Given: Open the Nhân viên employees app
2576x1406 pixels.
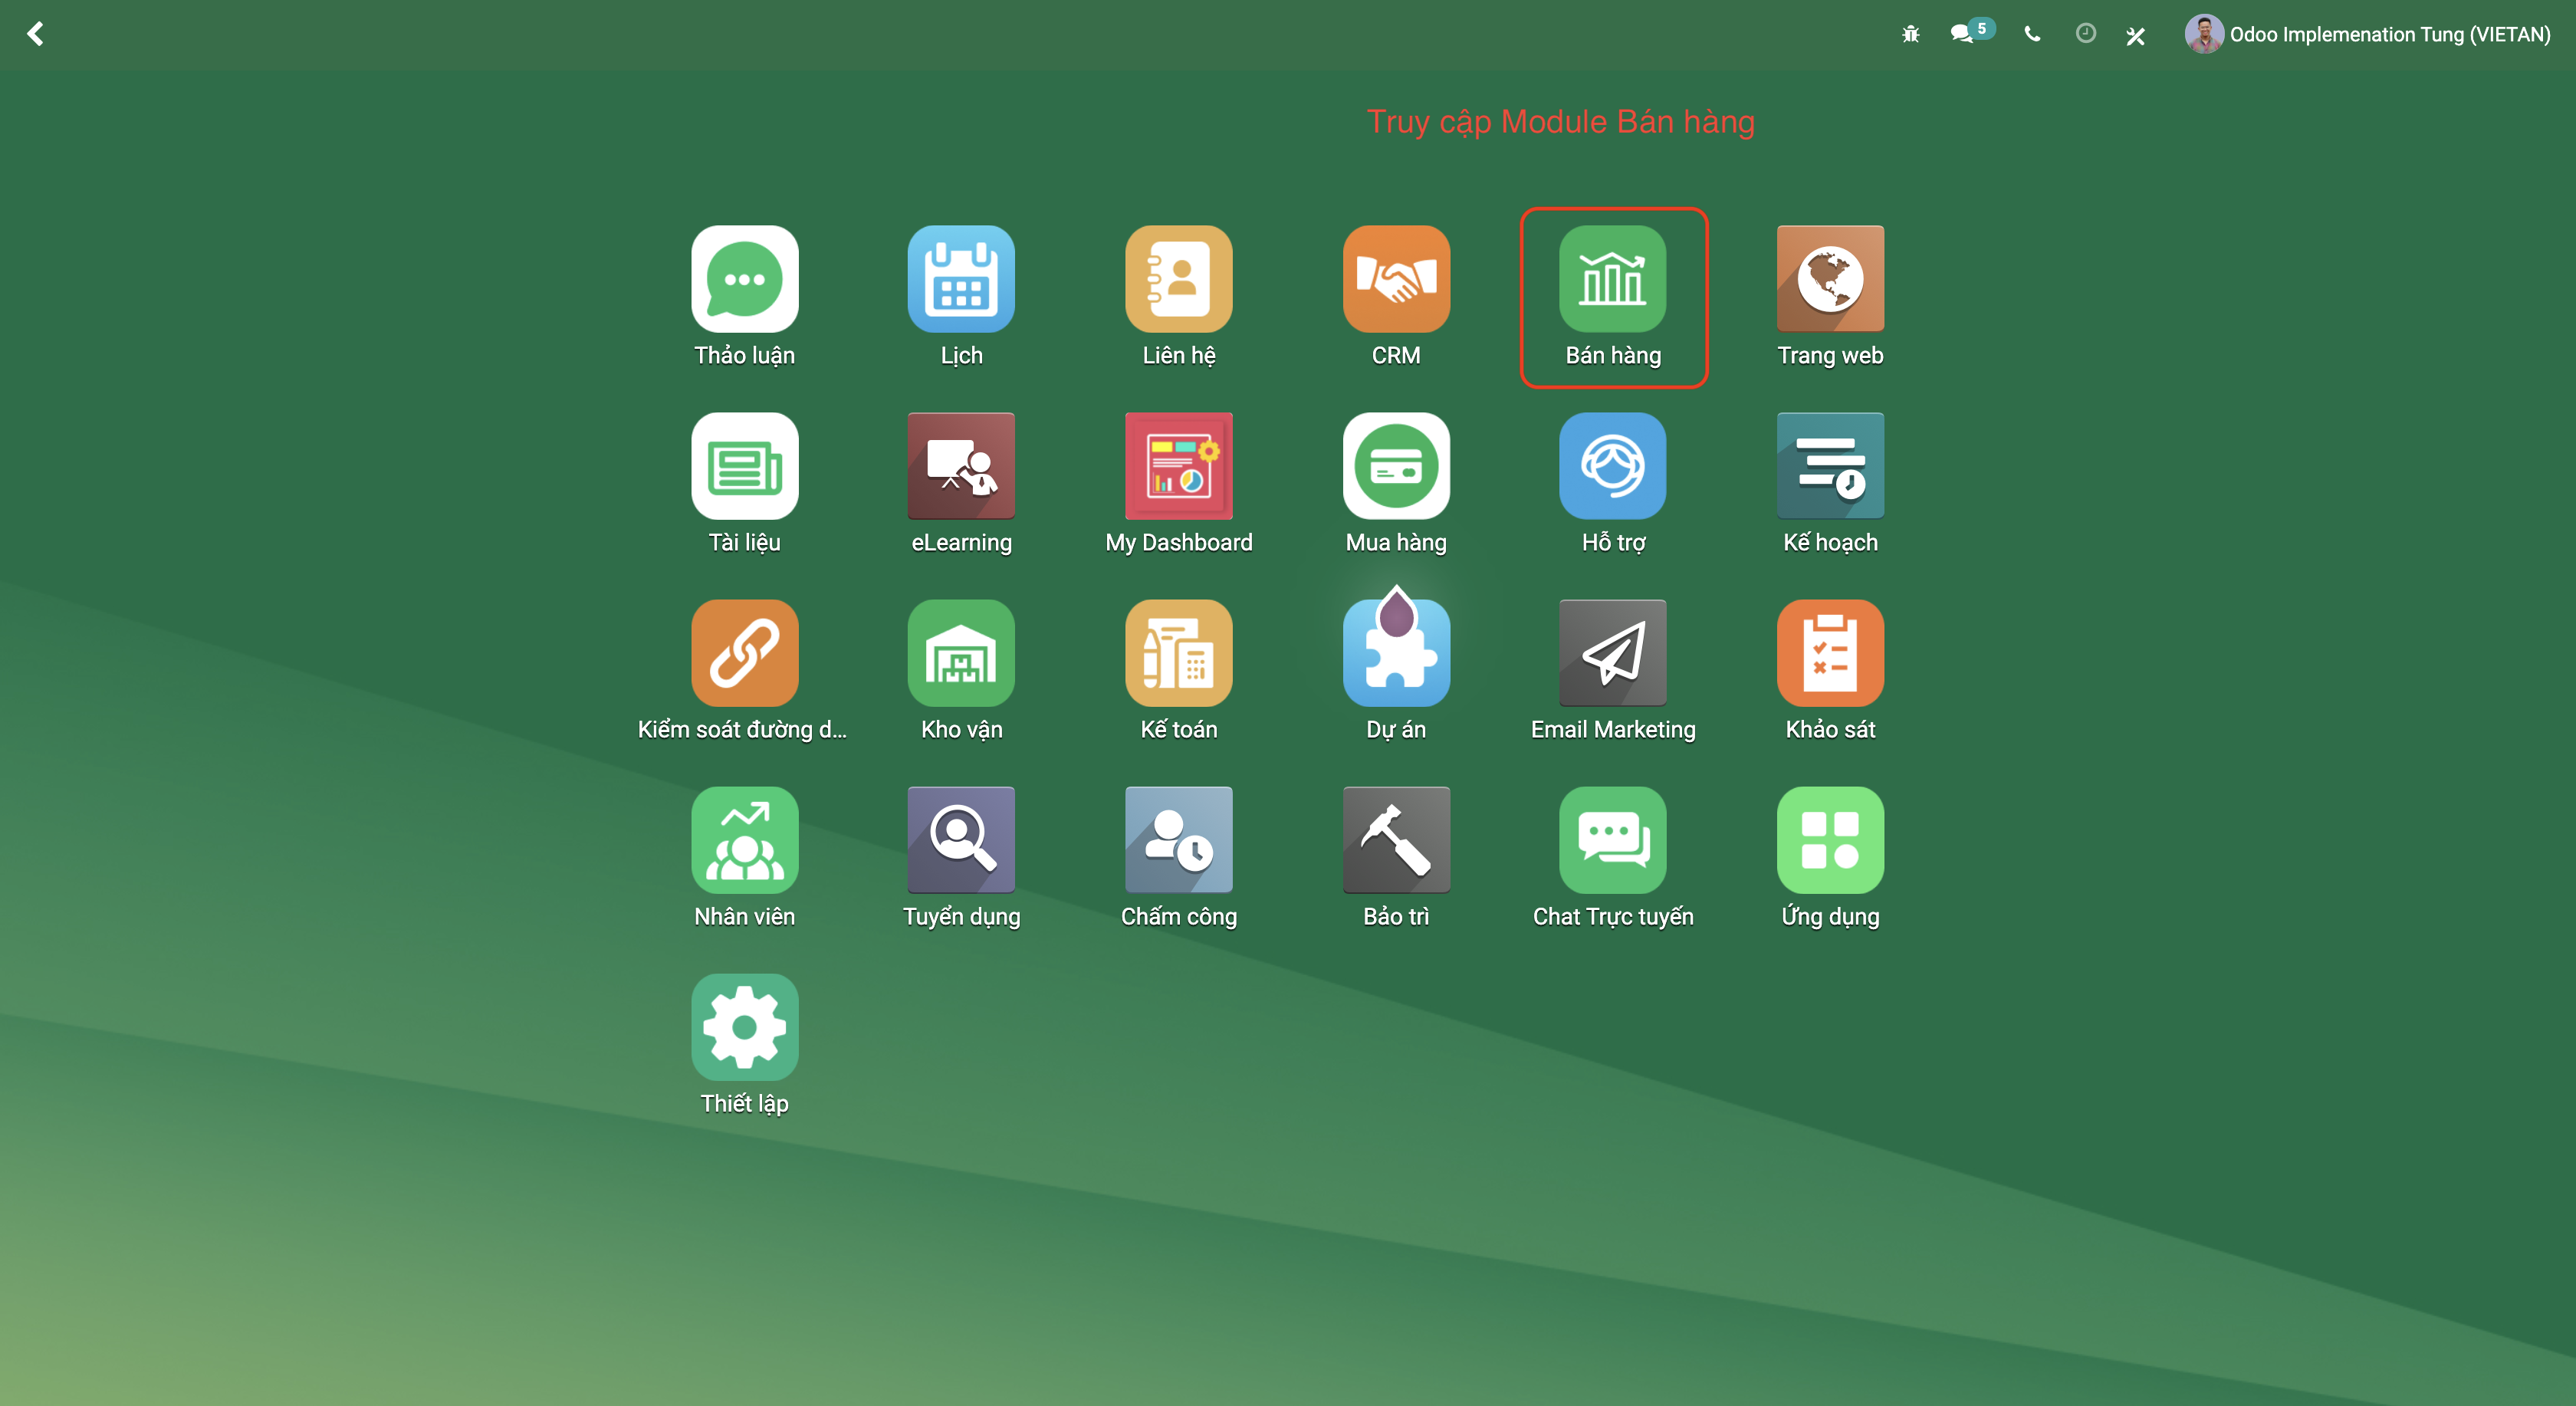Looking at the screenshot, I should 744,840.
